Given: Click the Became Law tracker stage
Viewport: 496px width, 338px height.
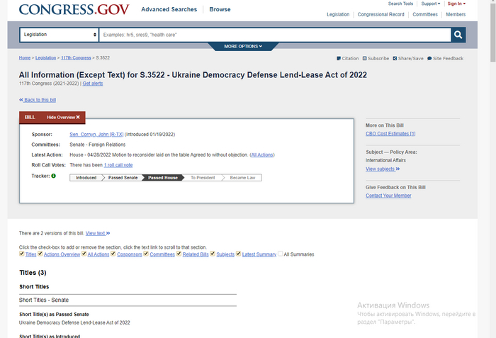Looking at the screenshot, I should click(242, 178).
